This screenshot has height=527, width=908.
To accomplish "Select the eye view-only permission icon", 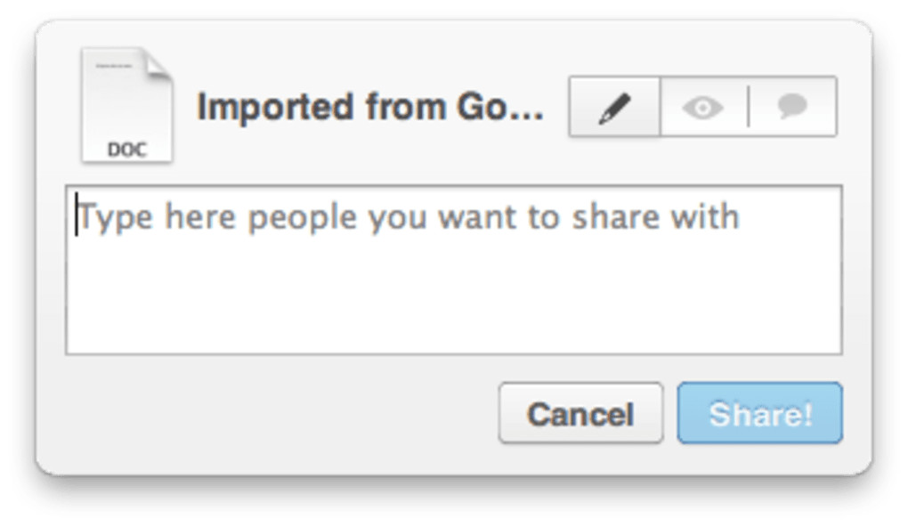I will [703, 108].
